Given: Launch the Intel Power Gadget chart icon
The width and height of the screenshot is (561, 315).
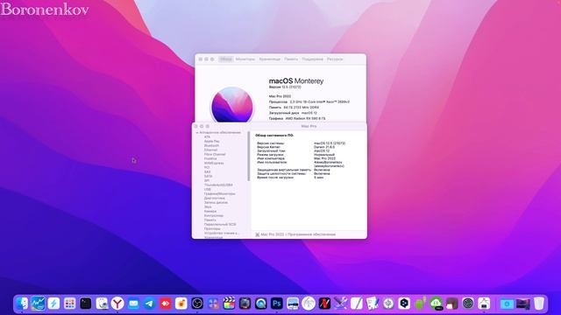Looking at the screenshot, I should 38,304.
